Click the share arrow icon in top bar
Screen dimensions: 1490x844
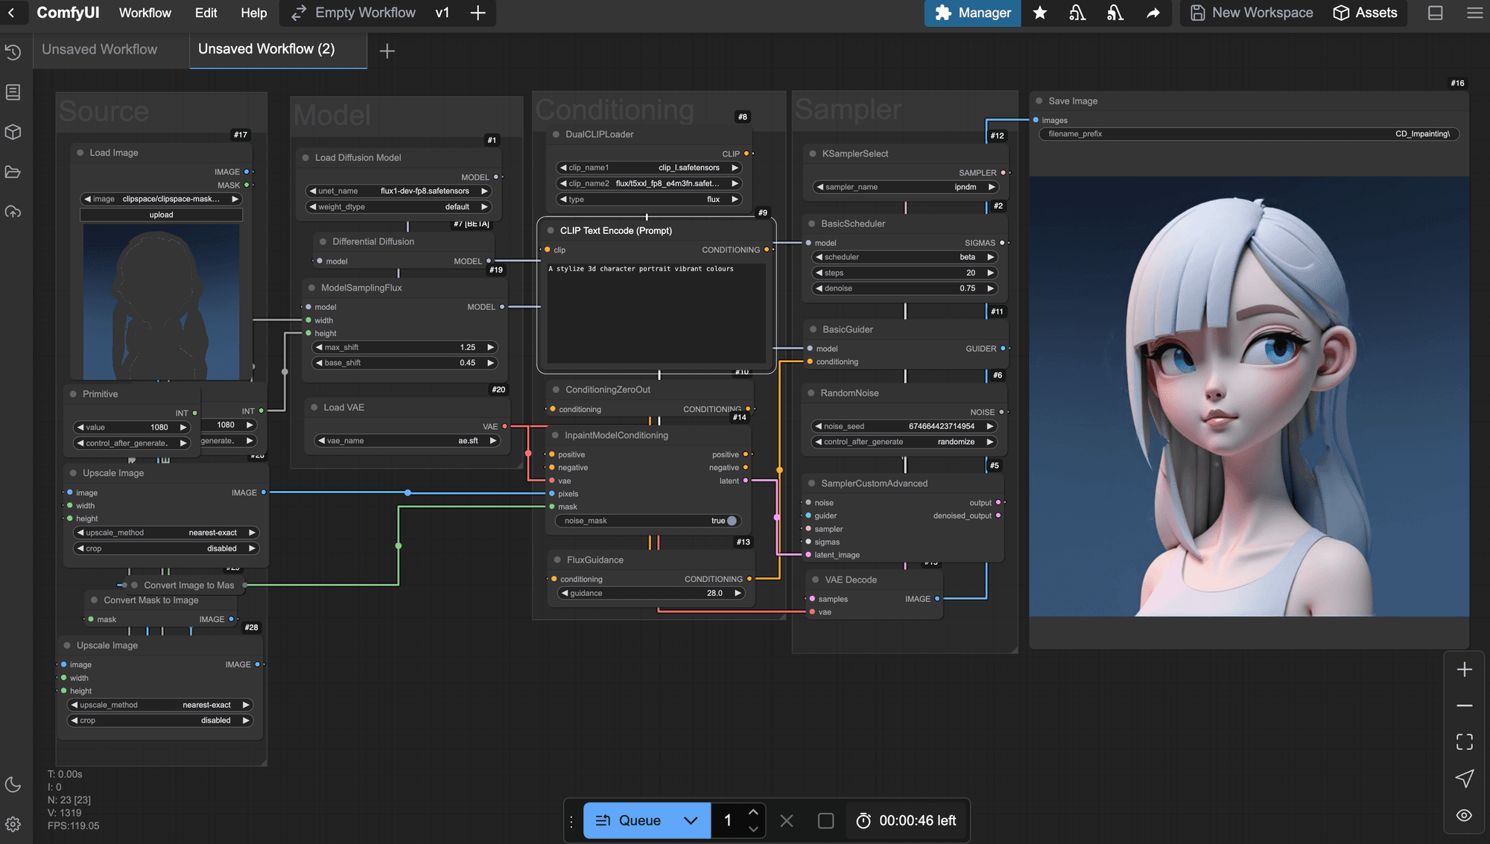[1153, 13]
